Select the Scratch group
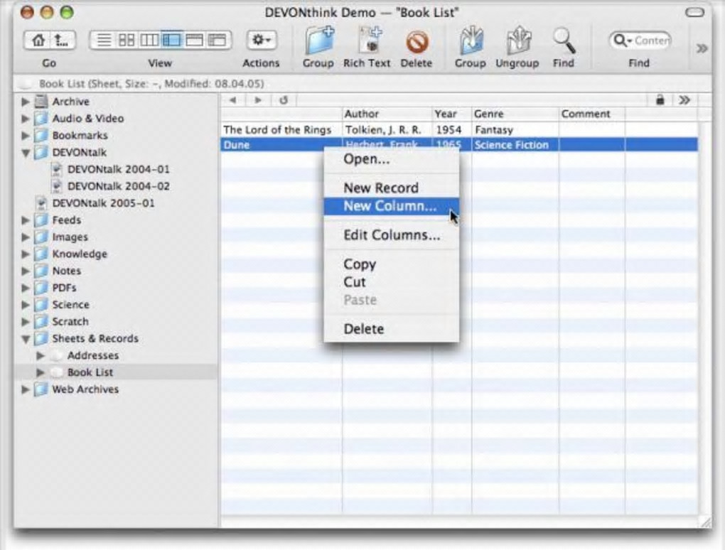725x550 pixels. click(x=70, y=322)
